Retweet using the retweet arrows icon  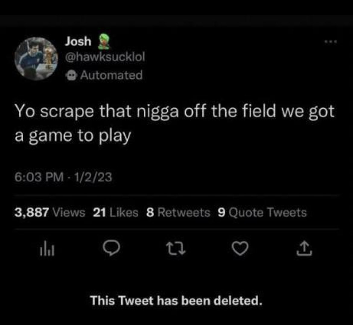point(176,248)
